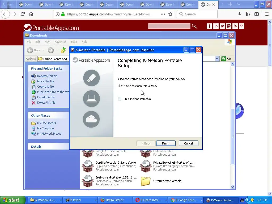The height and width of the screenshot is (204, 272).
Task: Open Google Chrome taskbar group dropdown
Action: tap(201, 200)
